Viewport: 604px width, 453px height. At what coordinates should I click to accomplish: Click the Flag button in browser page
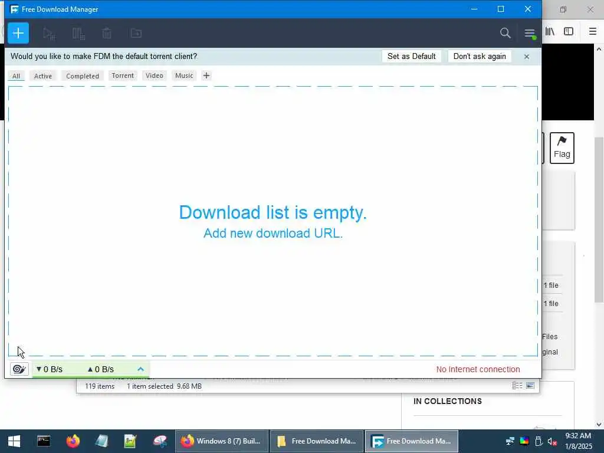(562, 148)
